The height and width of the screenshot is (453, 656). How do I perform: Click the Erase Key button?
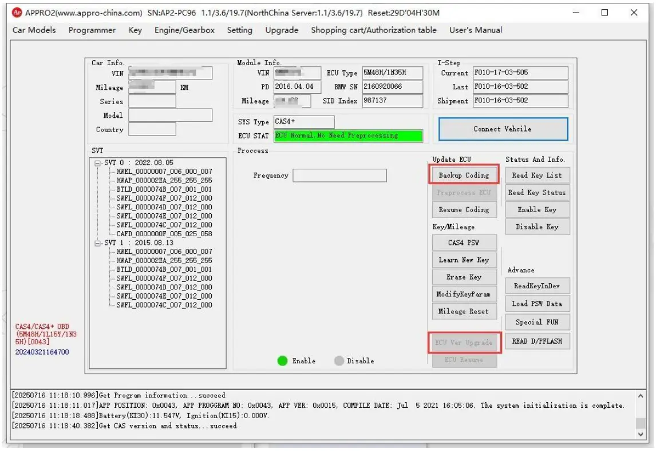pyautogui.click(x=464, y=277)
